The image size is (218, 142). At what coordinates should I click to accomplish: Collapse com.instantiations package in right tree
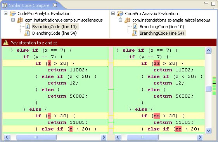[120, 20]
